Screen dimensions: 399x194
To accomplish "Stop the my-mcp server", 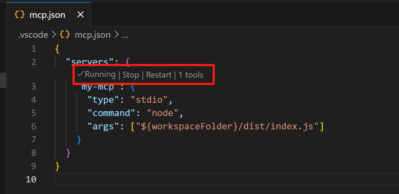I will tap(131, 75).
